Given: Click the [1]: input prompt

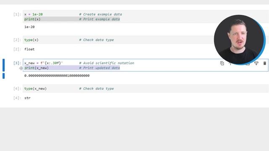Looking at the screenshot, I should [17, 14].
